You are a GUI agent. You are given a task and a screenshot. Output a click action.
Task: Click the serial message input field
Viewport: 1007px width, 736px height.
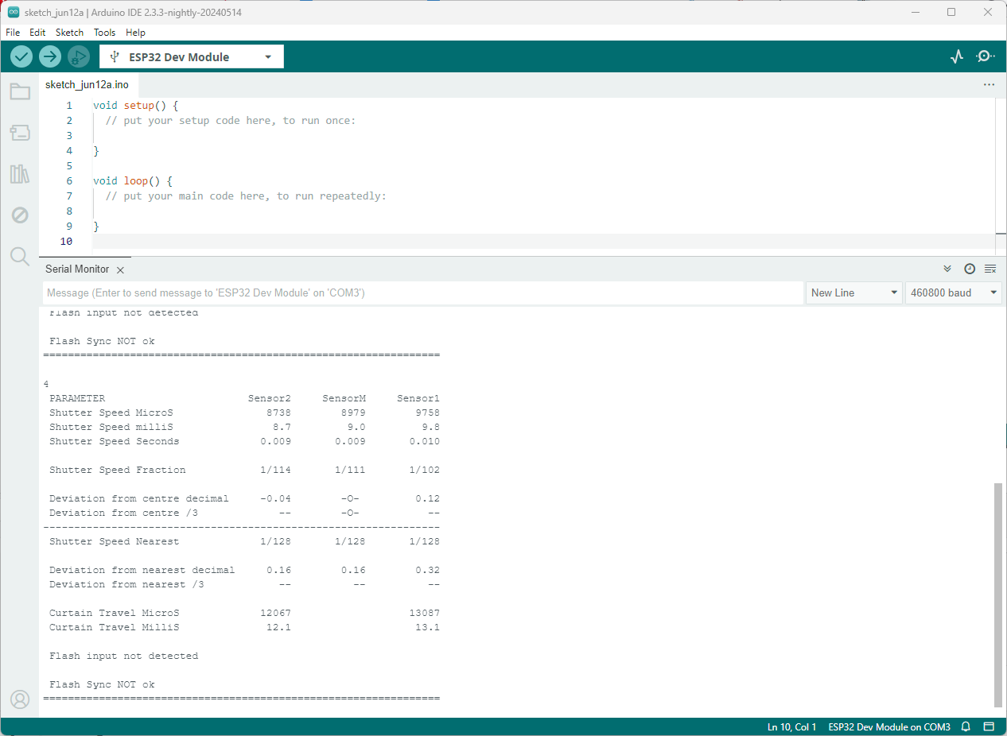tap(422, 292)
